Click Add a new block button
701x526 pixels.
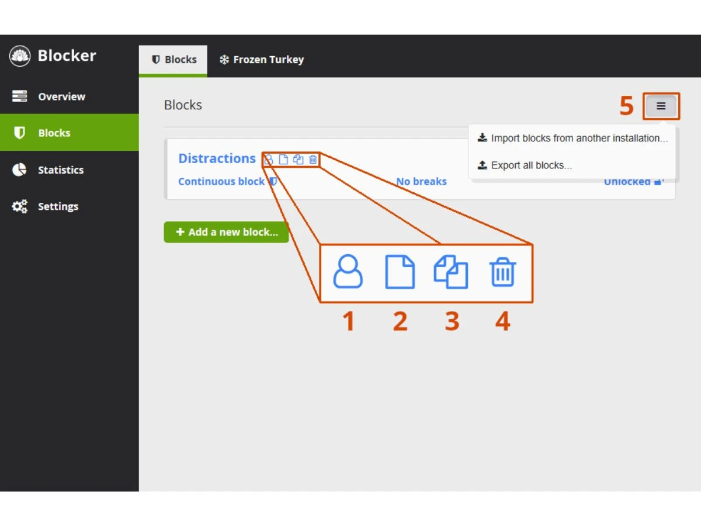[x=227, y=232]
